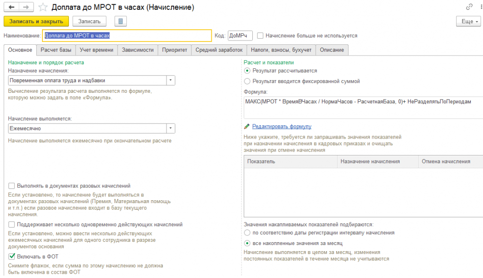
Task: Copy link with the chain icon
Action: pos(469,7)
